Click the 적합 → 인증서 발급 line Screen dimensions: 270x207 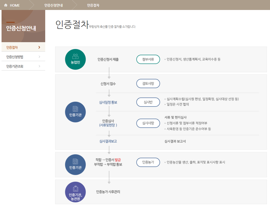108,160
